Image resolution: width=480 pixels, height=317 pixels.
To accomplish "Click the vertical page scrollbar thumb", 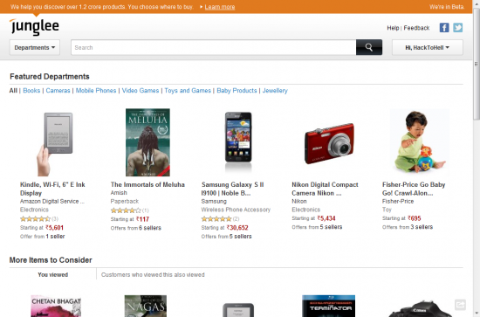I will coord(477,65).
